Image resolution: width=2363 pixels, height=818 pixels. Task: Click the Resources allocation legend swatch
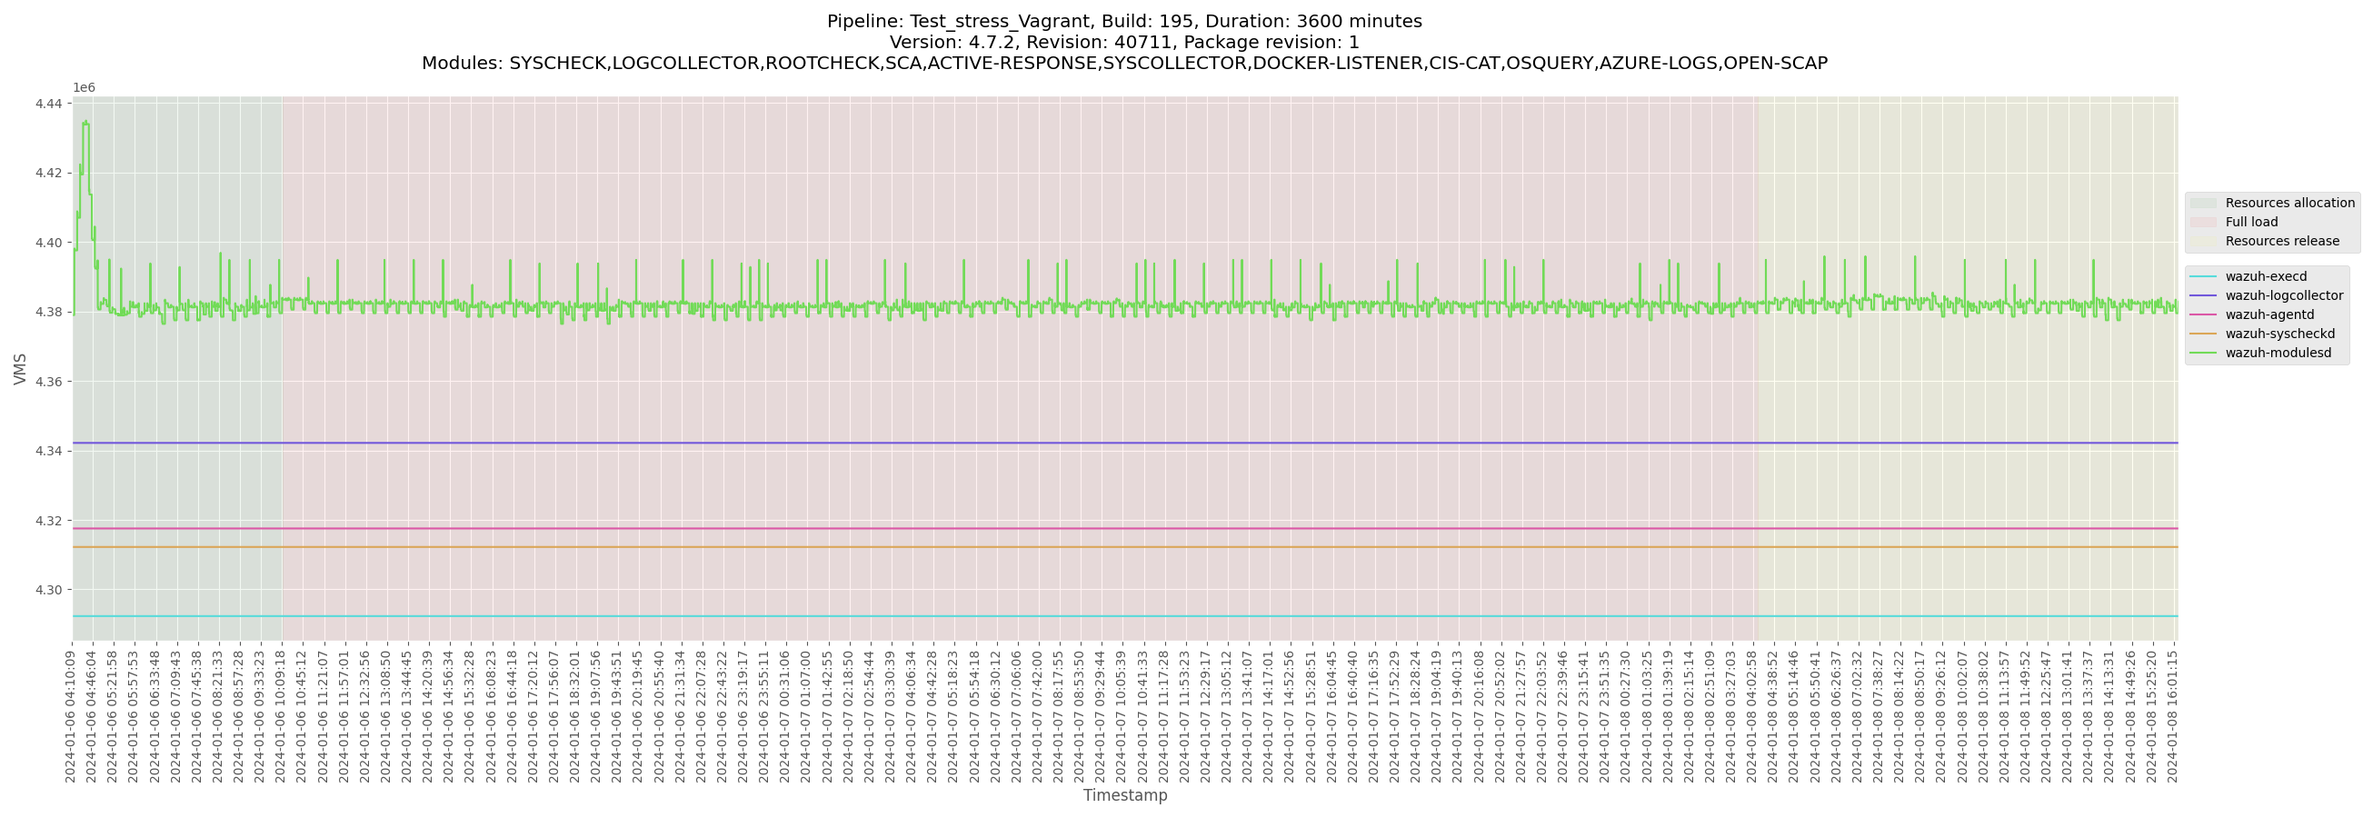pos(2203,203)
